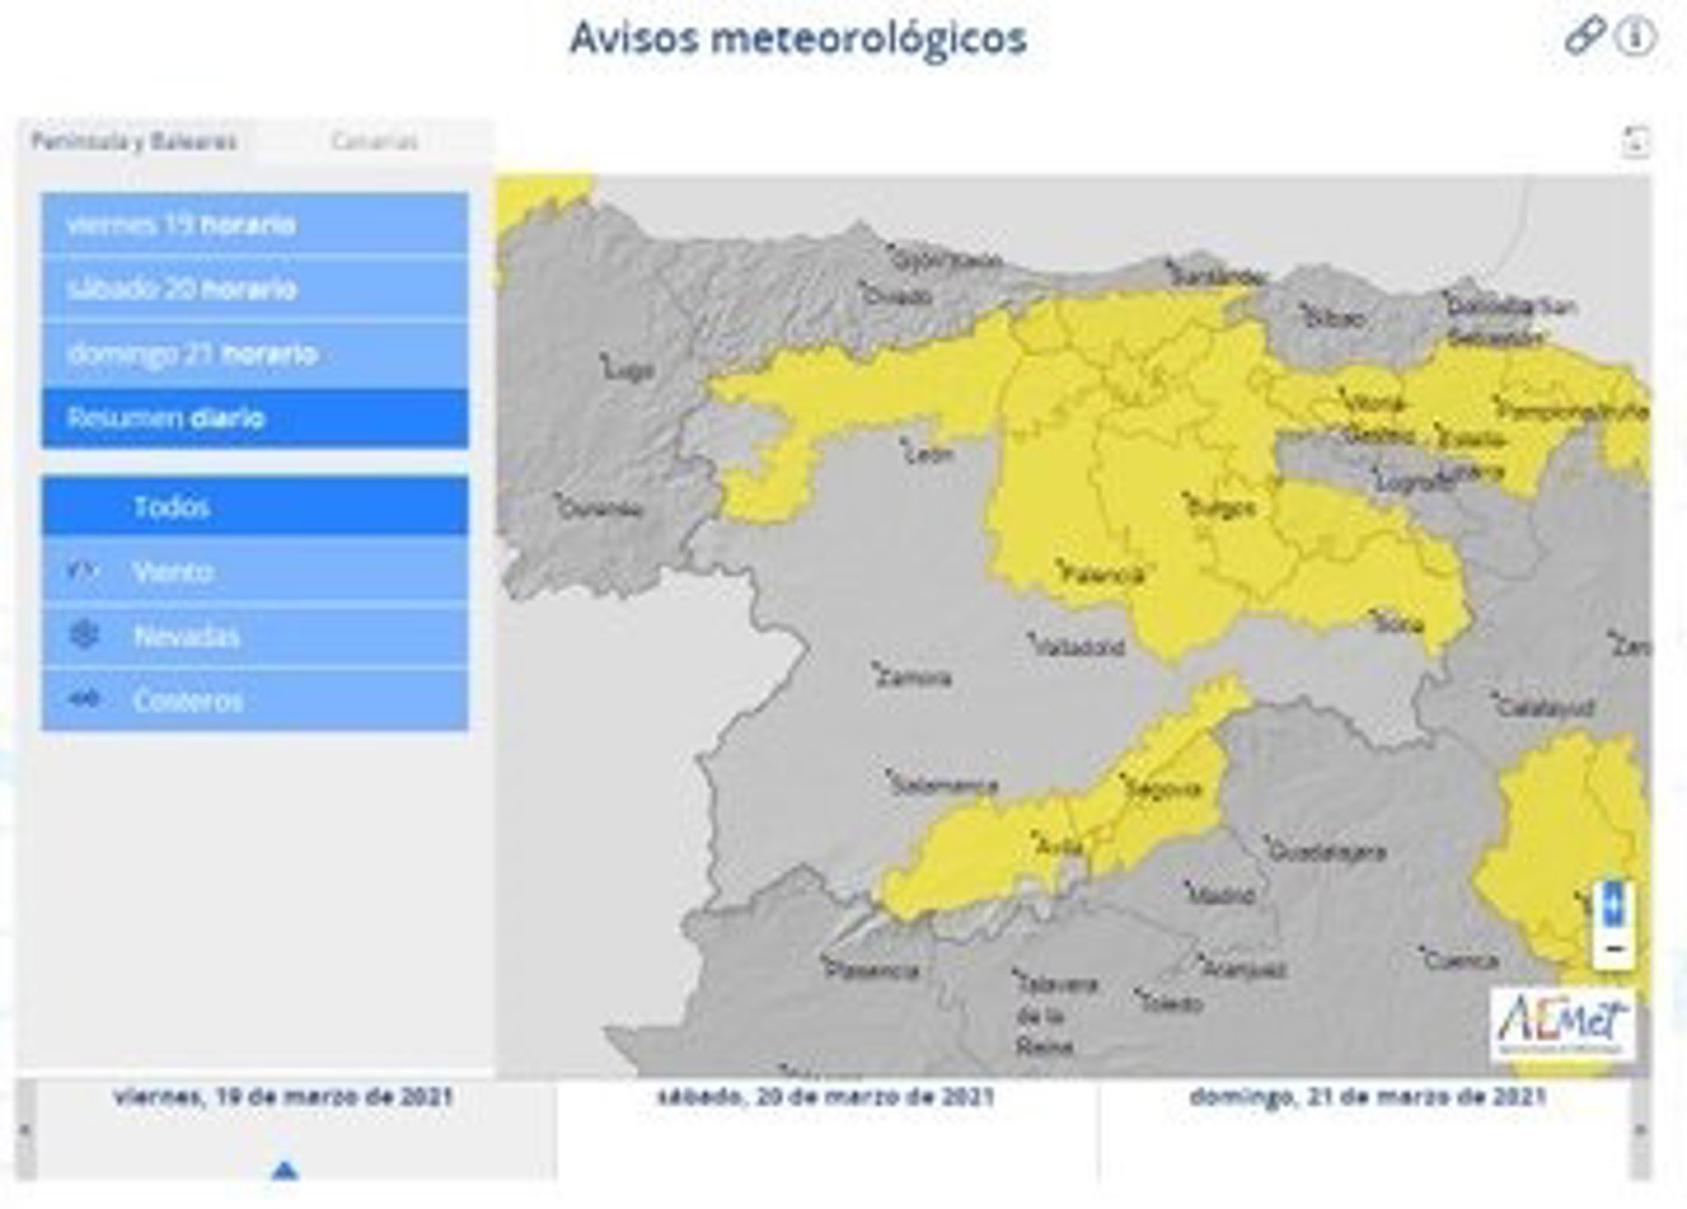Select Península y Baleares tab

coord(134,141)
